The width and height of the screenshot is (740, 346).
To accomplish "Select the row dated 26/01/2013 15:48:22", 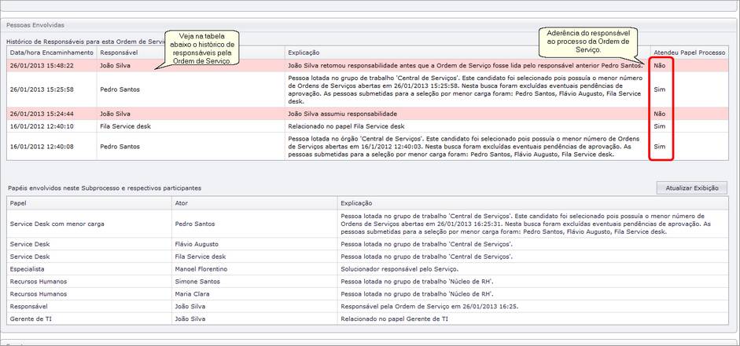I will coord(367,65).
